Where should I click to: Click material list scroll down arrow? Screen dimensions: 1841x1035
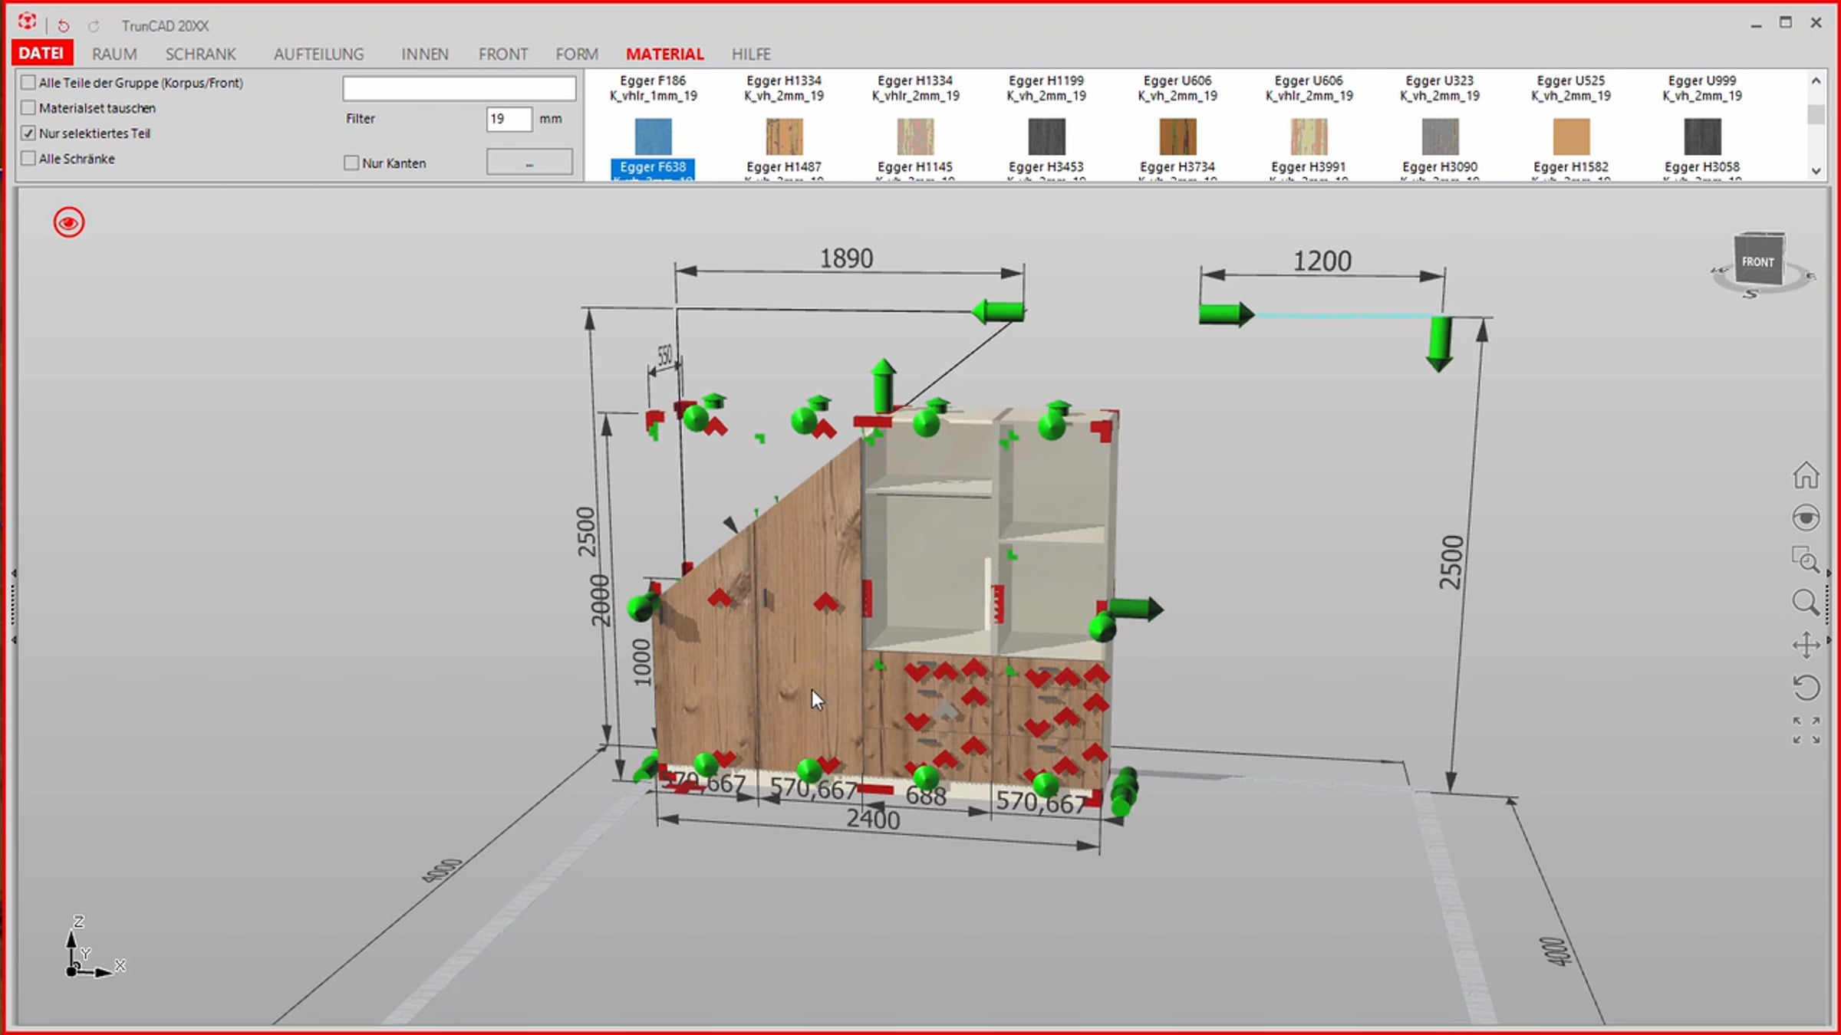[x=1816, y=171]
